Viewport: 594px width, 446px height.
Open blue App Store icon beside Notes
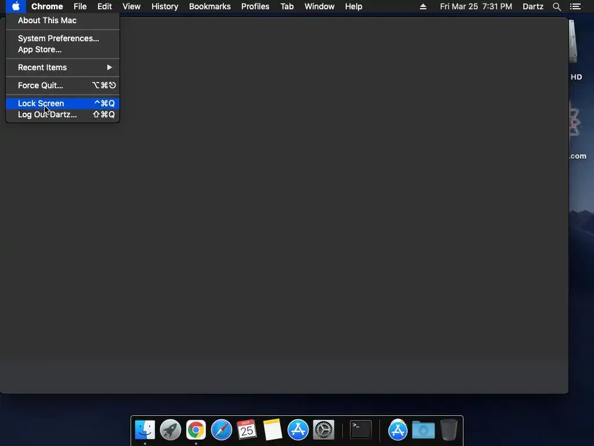(x=298, y=430)
